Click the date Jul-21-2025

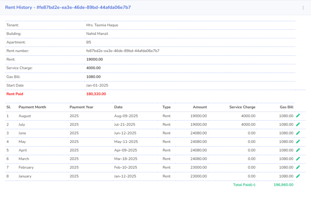pyautogui.click(x=125, y=124)
